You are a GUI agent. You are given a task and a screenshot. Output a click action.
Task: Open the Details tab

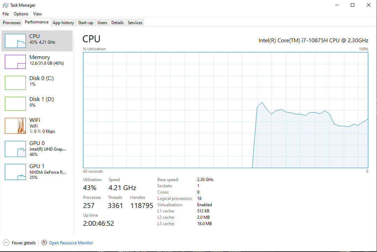[117, 23]
